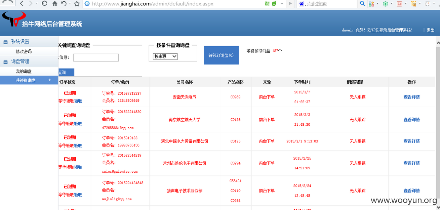
Task: Click the keyword search input field
Action: [96, 57]
